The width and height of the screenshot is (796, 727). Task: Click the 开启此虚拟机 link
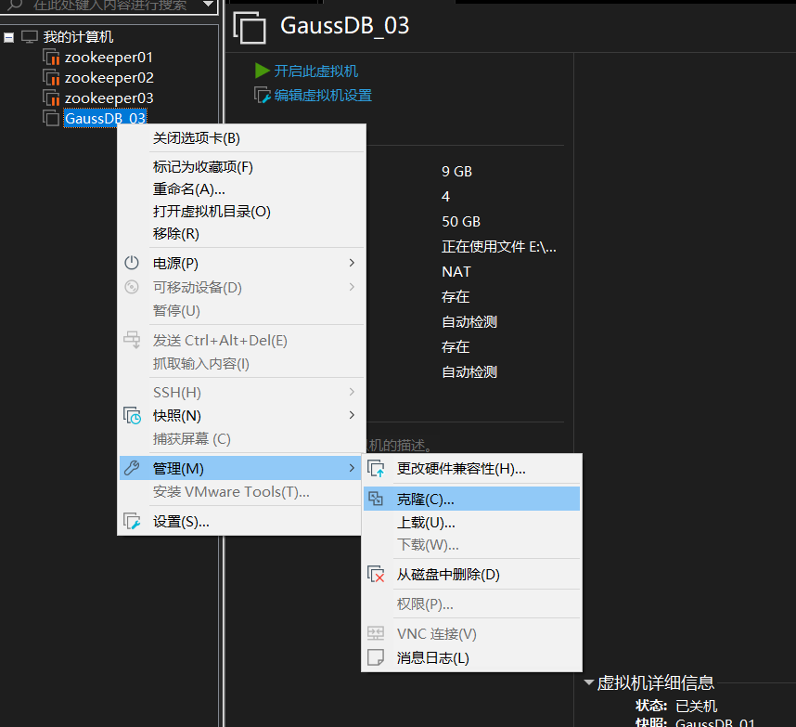(x=315, y=71)
